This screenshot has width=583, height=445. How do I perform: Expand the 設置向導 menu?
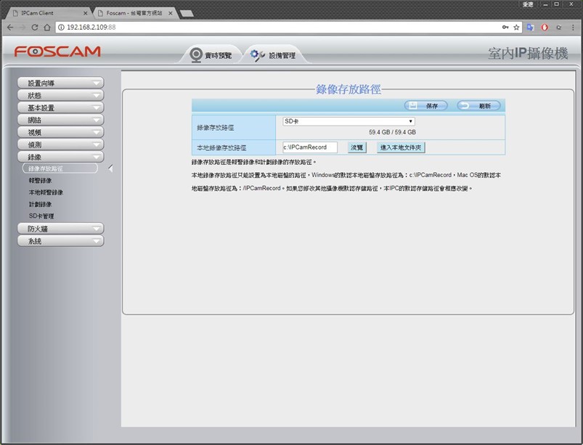(60, 83)
